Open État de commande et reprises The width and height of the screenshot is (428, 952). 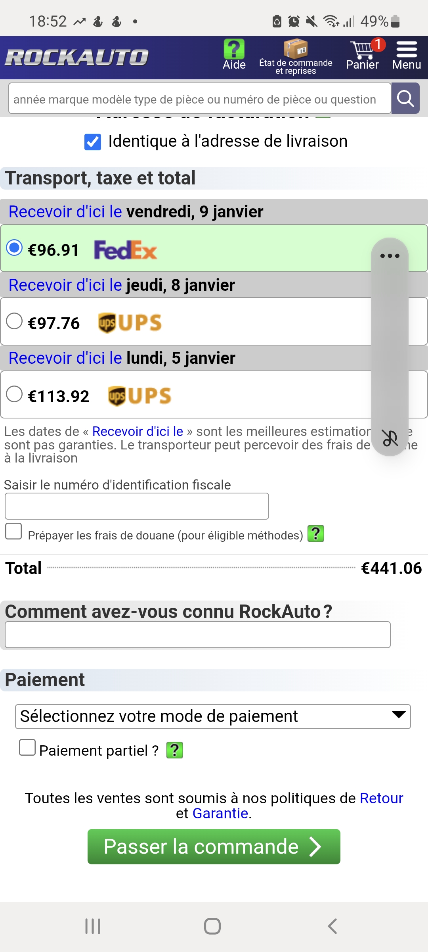(x=296, y=57)
